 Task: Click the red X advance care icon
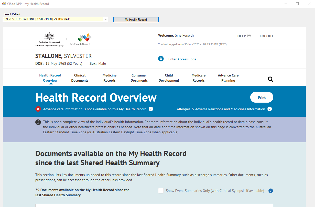(x=38, y=109)
